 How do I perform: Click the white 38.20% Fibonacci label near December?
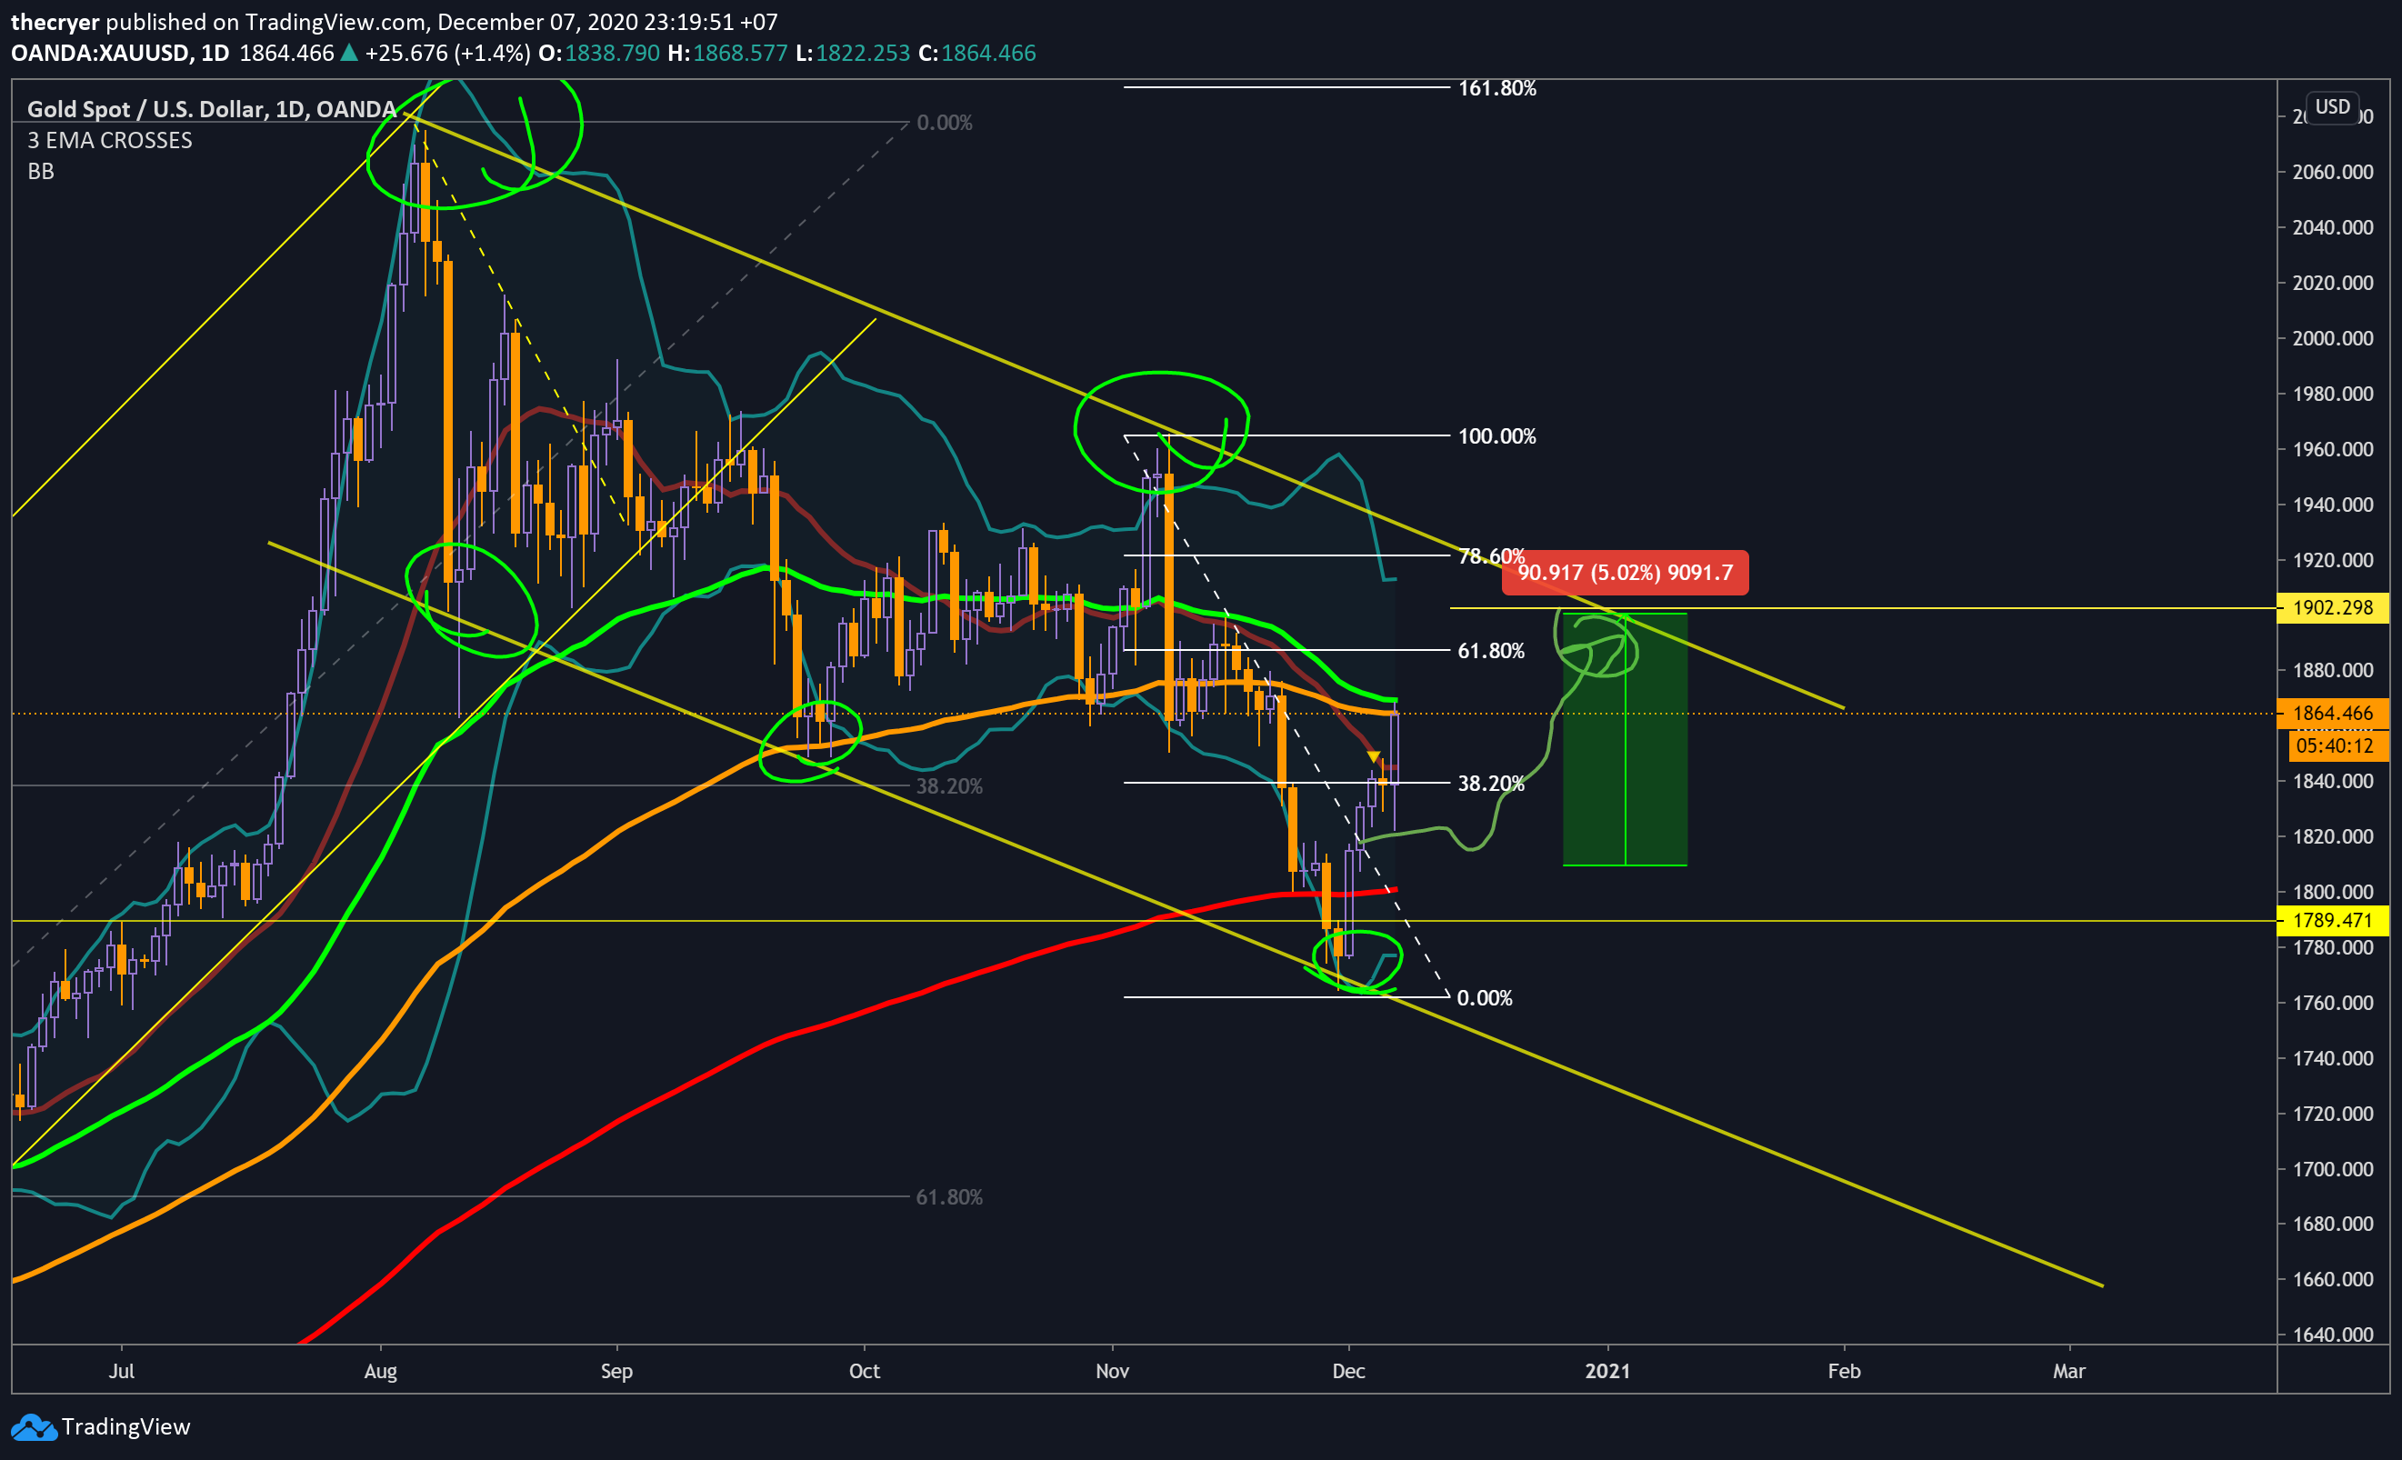[x=1490, y=783]
